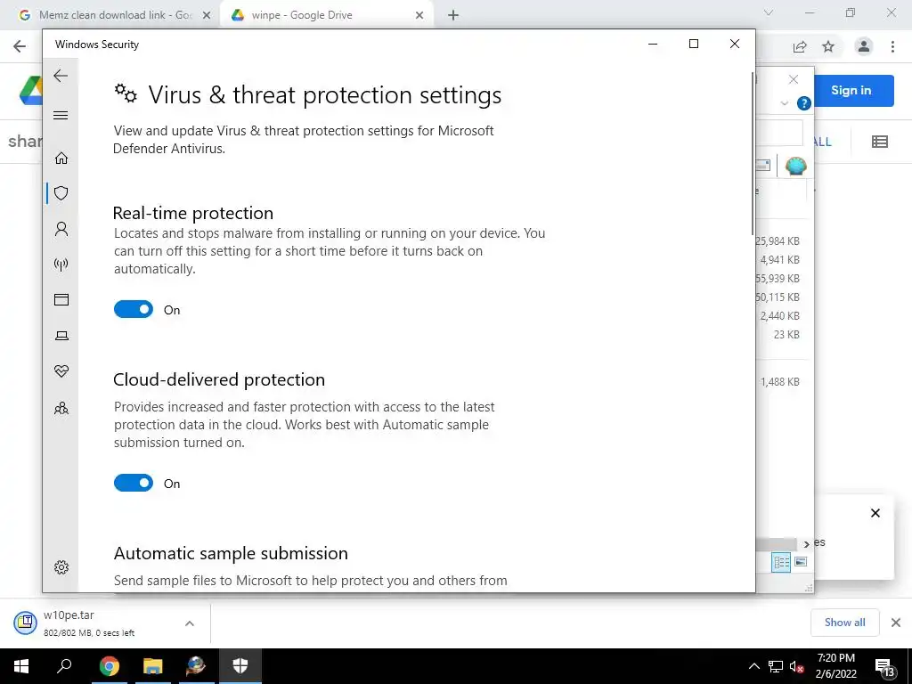The width and height of the screenshot is (912, 684).
Task: Open the Action Center notifications icon
Action: [x=884, y=667]
